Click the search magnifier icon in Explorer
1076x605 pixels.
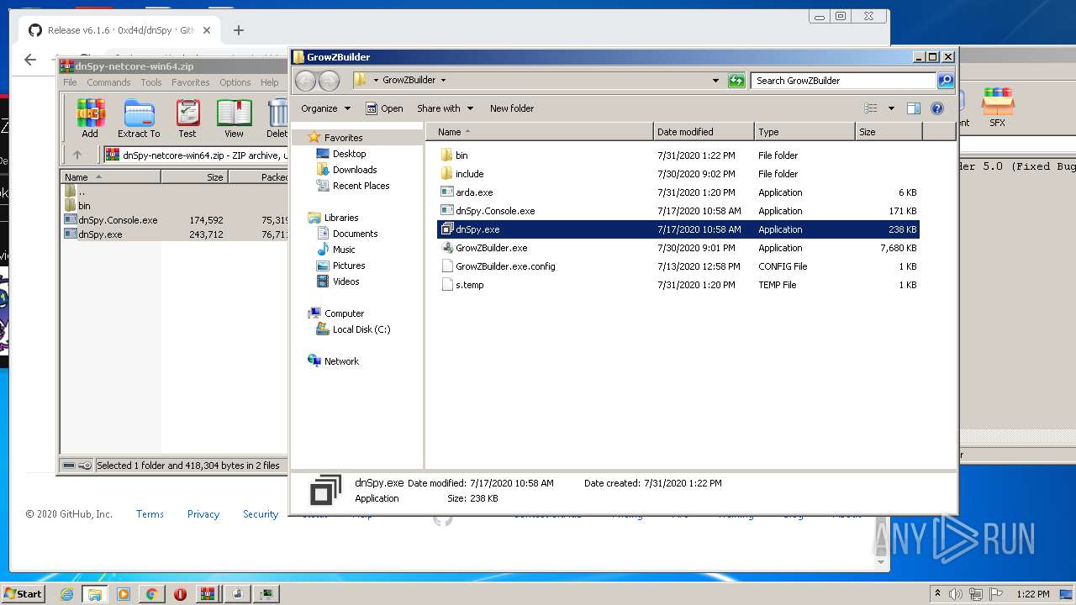(946, 81)
